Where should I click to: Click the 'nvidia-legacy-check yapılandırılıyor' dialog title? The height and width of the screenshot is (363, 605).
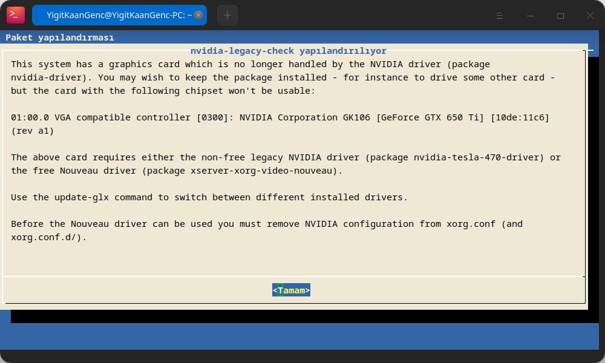click(x=289, y=51)
